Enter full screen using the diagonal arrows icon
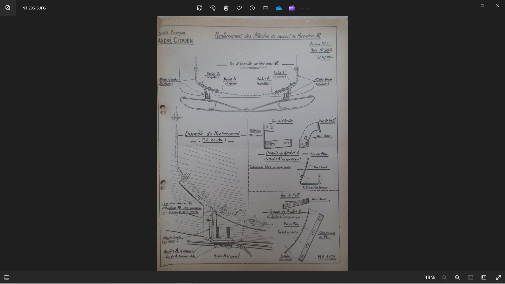 coord(498,277)
